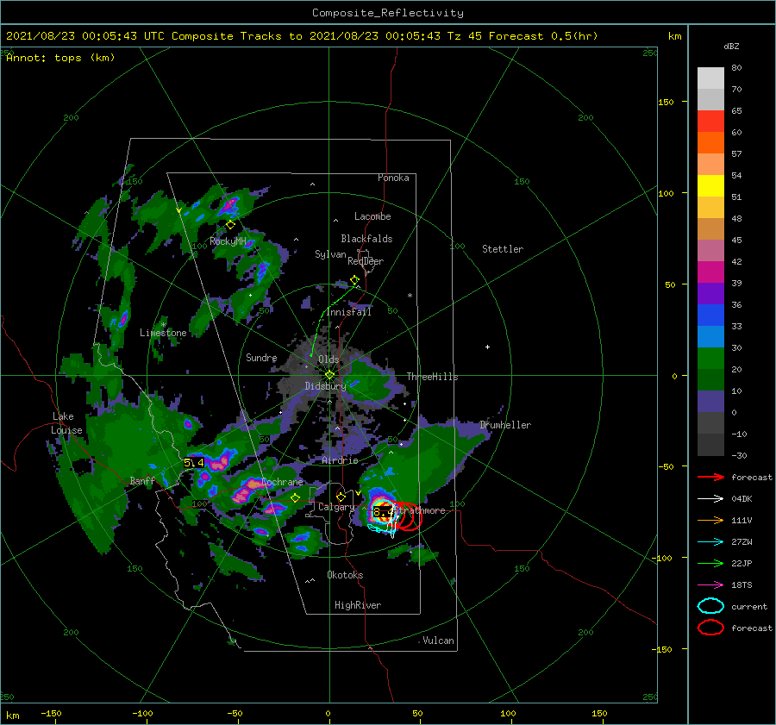776x725 pixels.
Task: Select the blue 33-36 dBZ swatch
Action: (x=710, y=316)
